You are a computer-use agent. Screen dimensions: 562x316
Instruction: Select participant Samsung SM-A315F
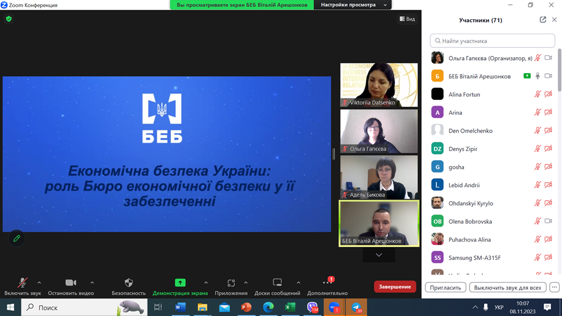pyautogui.click(x=492, y=258)
